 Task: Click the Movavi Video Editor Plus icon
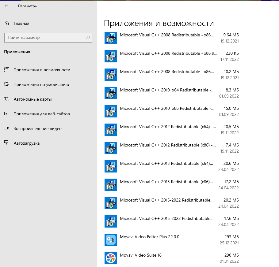click(111, 240)
